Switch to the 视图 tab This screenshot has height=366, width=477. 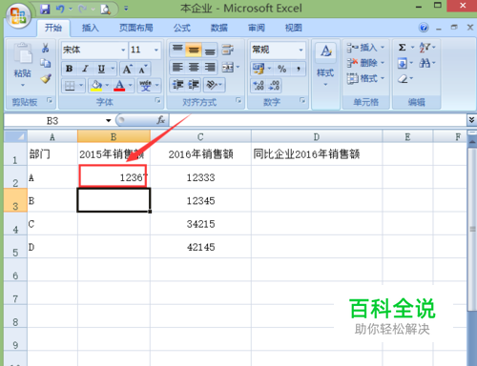click(x=293, y=28)
